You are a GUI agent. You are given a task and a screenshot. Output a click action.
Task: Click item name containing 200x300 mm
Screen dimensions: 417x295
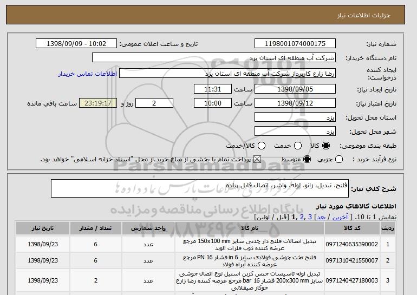tap(250, 280)
